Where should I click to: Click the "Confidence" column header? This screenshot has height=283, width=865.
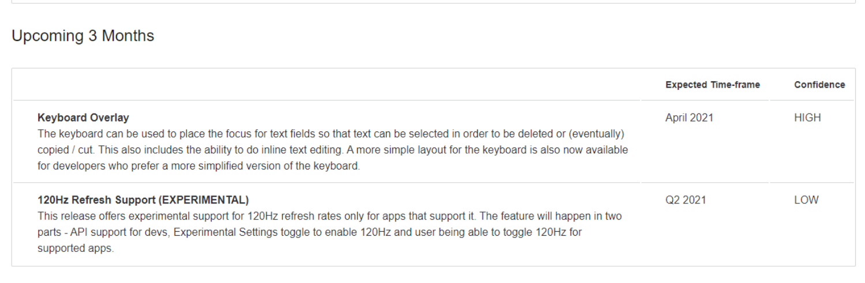point(819,85)
